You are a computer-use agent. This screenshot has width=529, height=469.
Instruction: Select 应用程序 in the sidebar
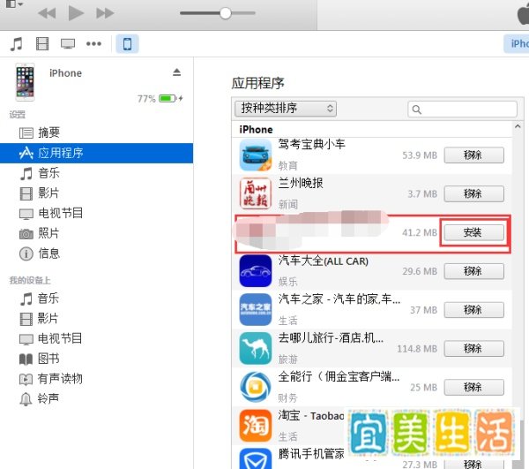(96, 153)
